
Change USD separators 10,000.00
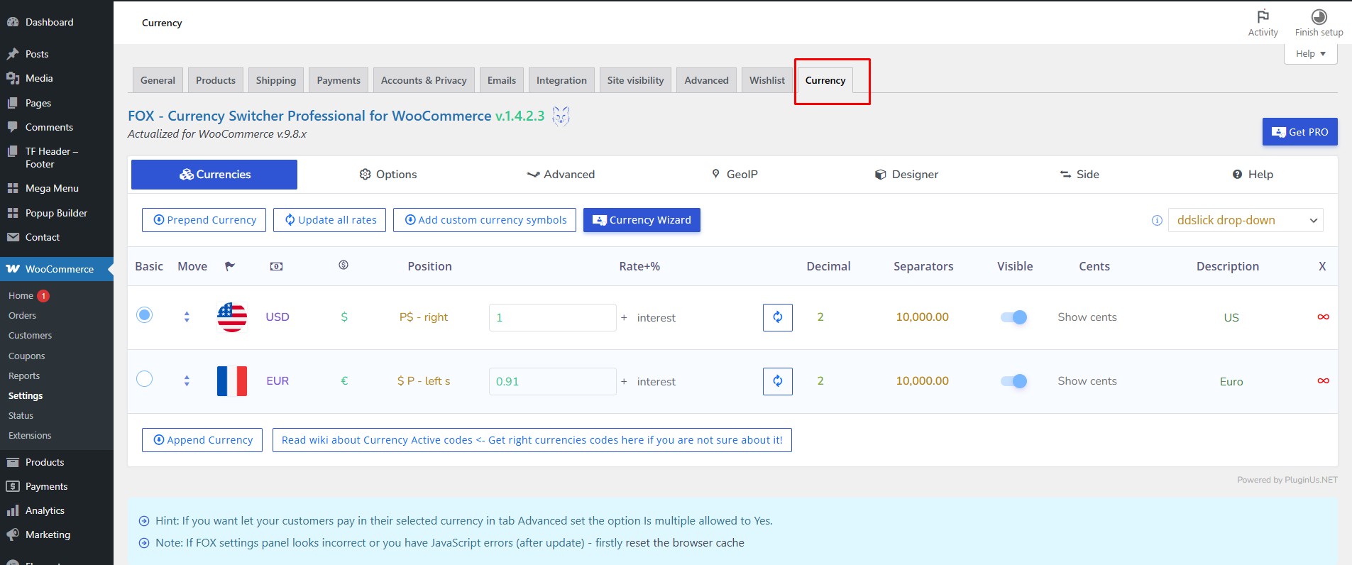(922, 317)
